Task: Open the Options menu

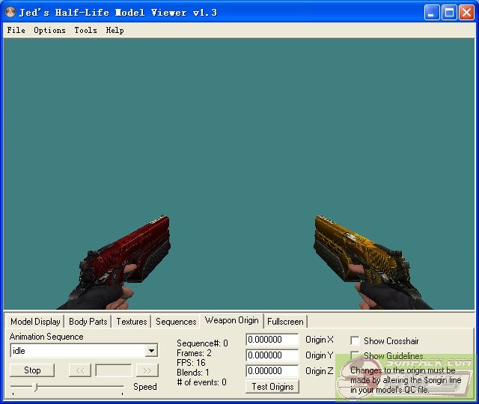Action: click(x=49, y=31)
